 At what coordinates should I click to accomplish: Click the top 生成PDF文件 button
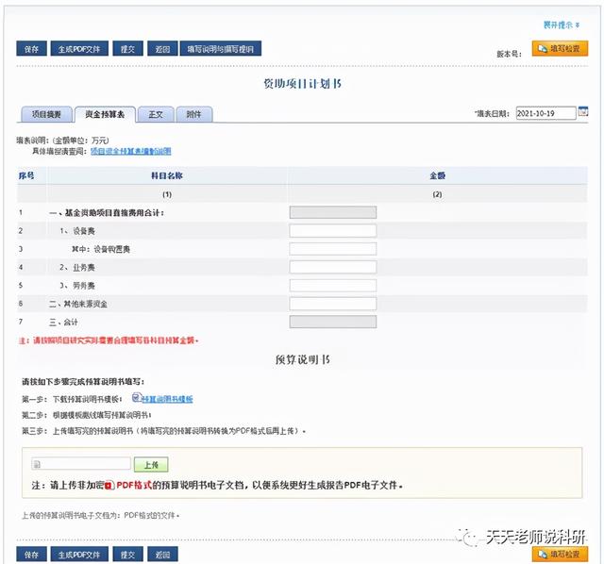79,49
